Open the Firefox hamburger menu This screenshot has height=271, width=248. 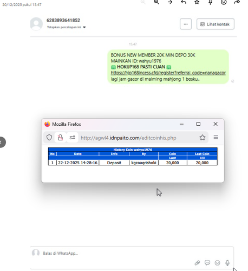pos(216,138)
